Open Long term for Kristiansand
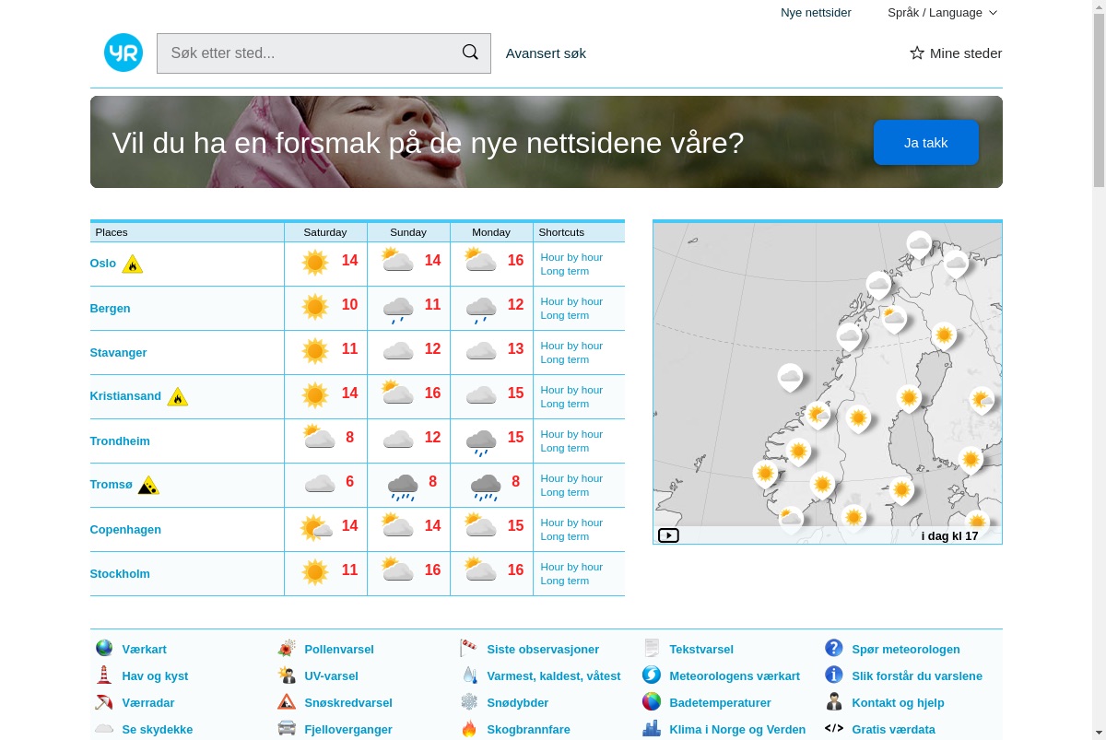The image size is (1106, 740). point(565,404)
